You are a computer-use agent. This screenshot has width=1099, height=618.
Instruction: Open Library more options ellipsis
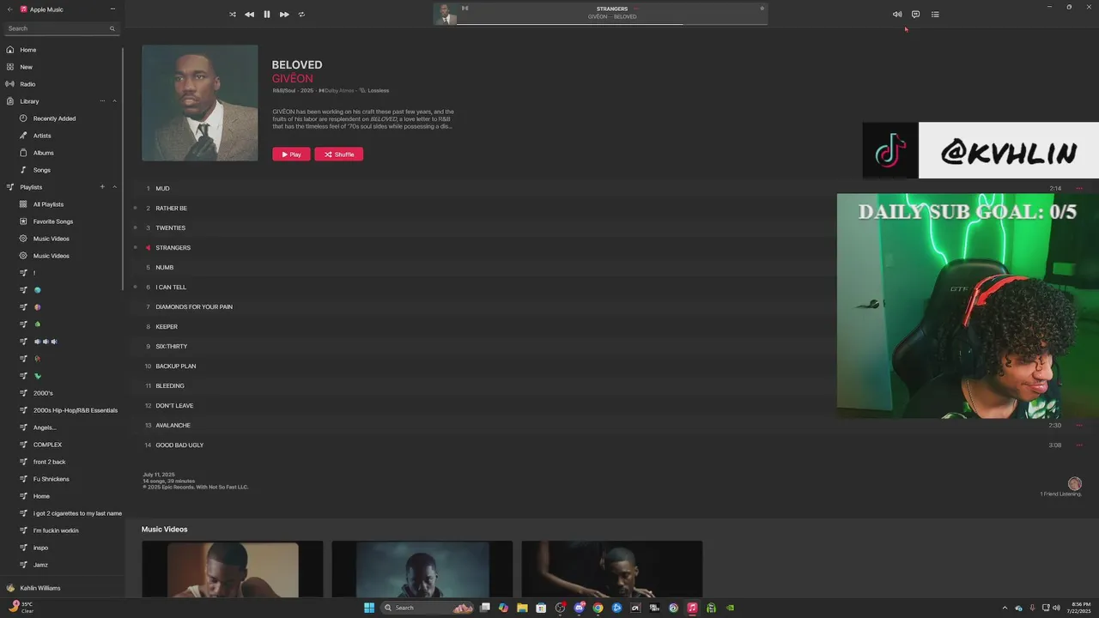(102, 101)
